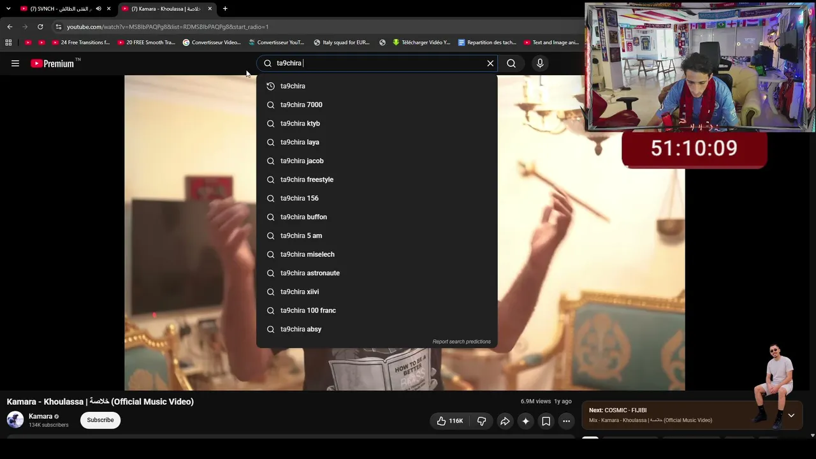
Task: Subscribe to the Kamara channel
Action: tap(100, 420)
